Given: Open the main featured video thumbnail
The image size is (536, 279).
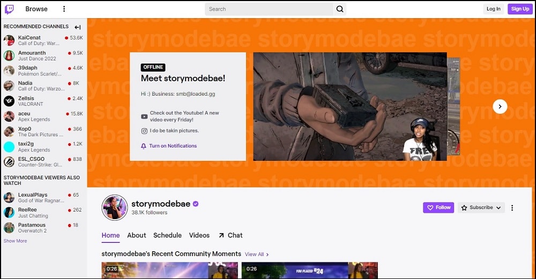Looking at the screenshot, I should [x=349, y=106].
